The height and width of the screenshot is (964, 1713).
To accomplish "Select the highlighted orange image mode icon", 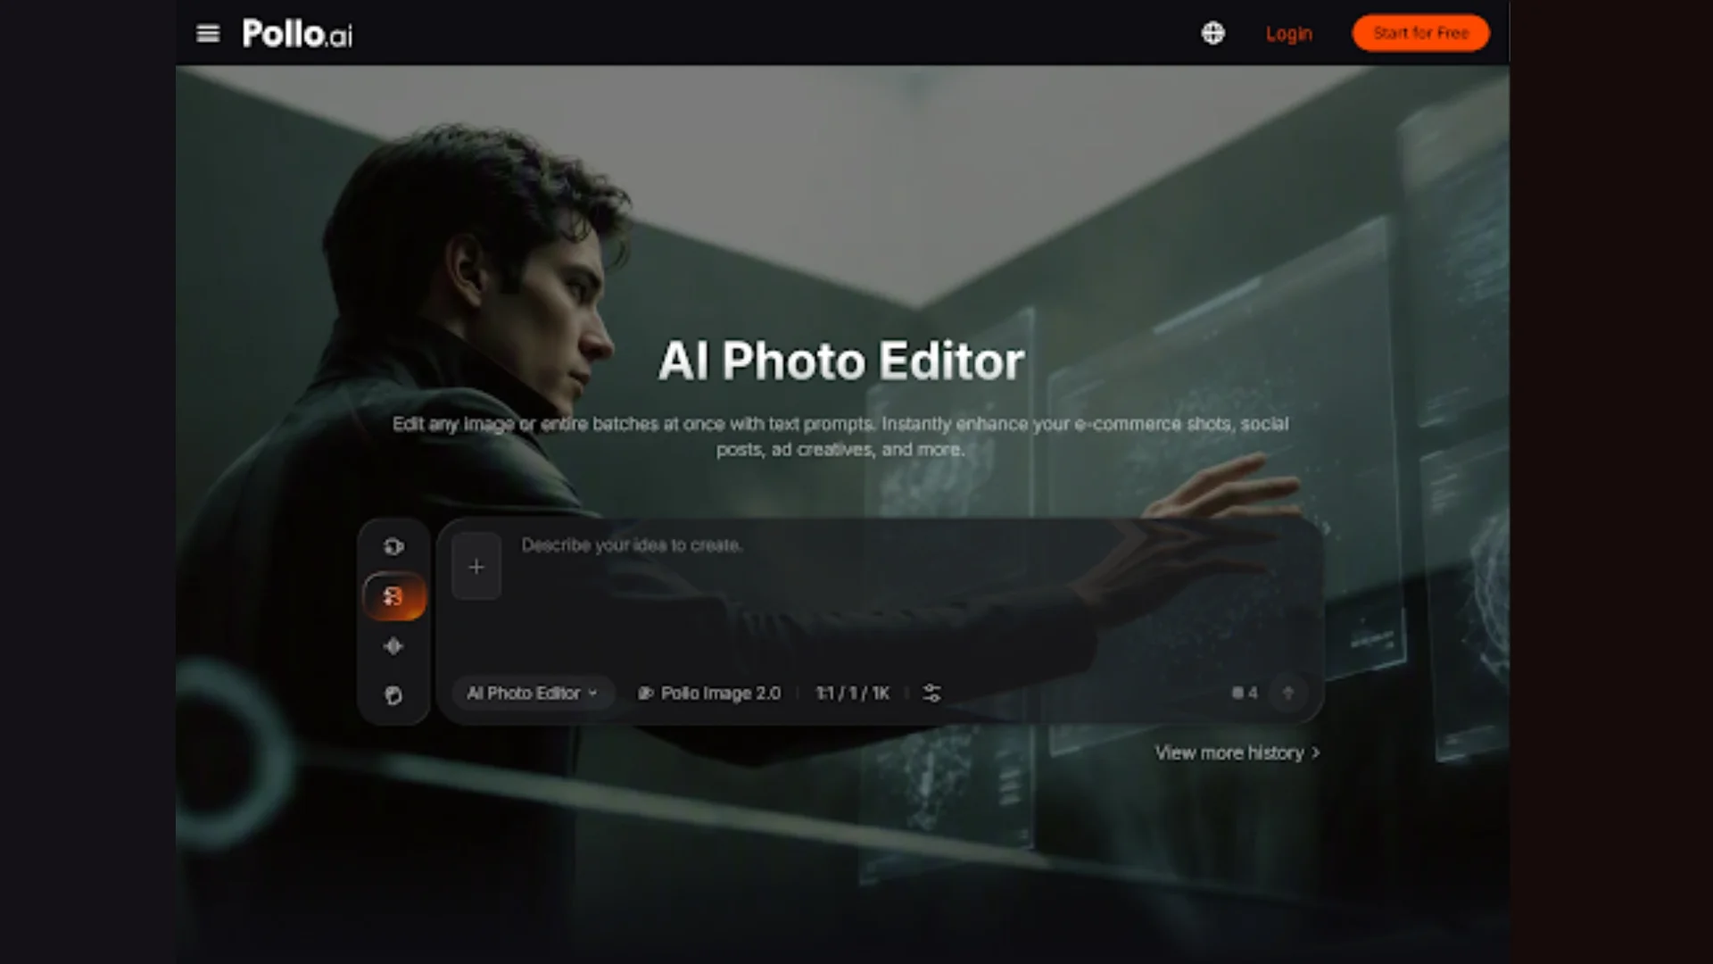I will (394, 596).
